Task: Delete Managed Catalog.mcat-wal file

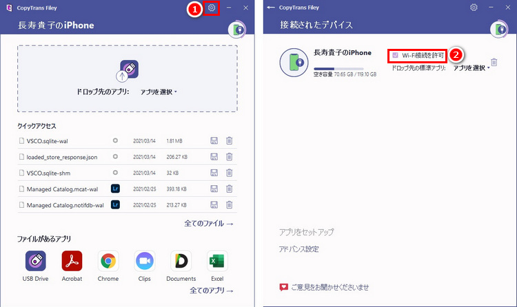Action: pos(229,189)
